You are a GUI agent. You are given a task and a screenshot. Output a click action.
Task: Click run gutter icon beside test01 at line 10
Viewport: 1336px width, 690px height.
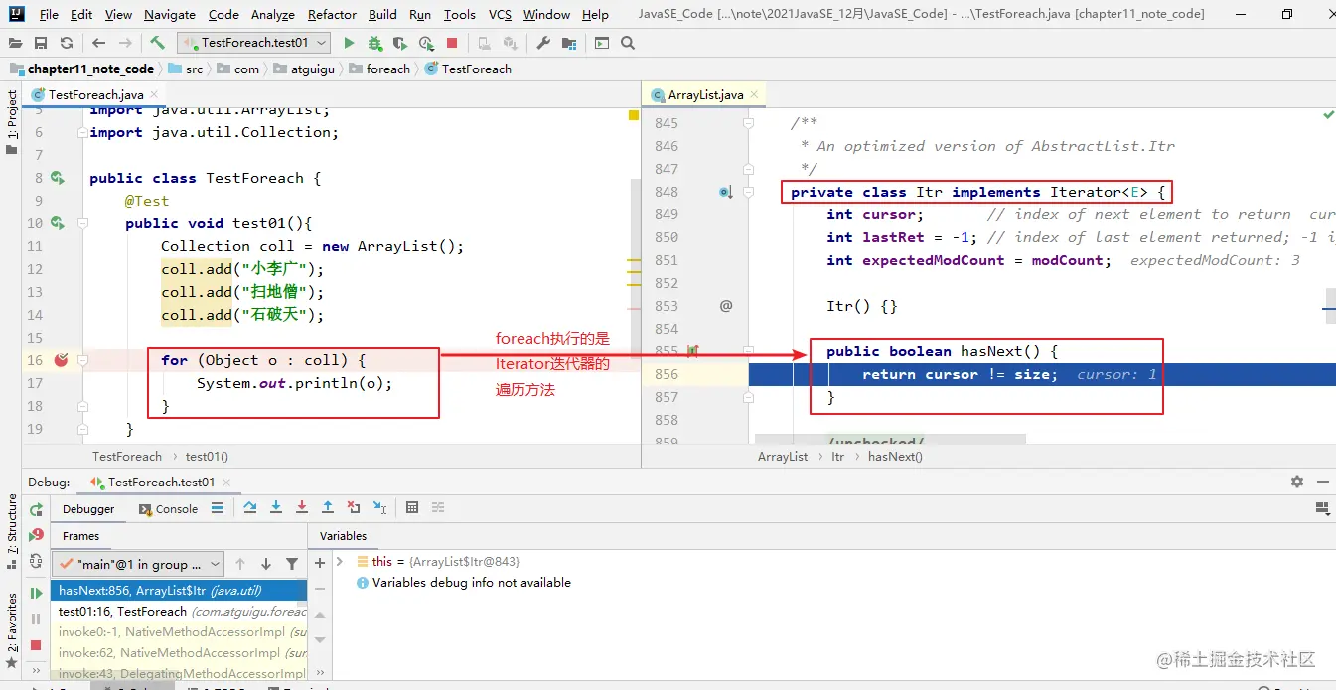58,223
